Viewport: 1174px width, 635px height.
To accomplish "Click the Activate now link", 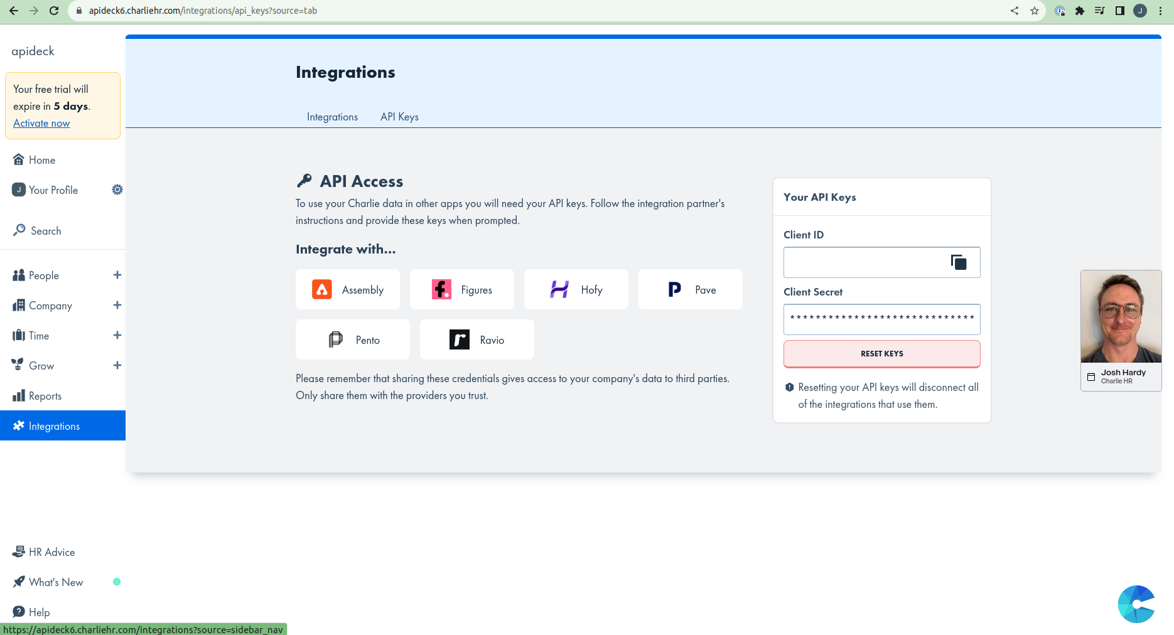I will [x=41, y=123].
